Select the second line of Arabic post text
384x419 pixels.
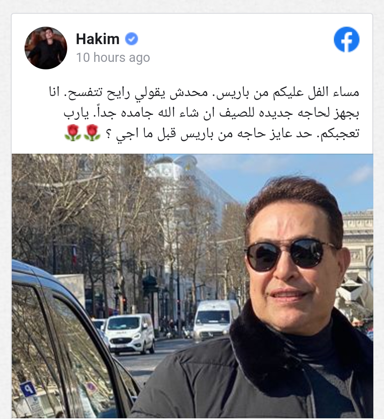point(211,113)
